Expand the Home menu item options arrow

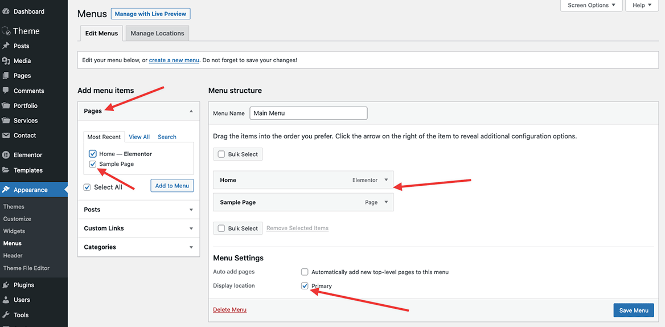[386, 180]
